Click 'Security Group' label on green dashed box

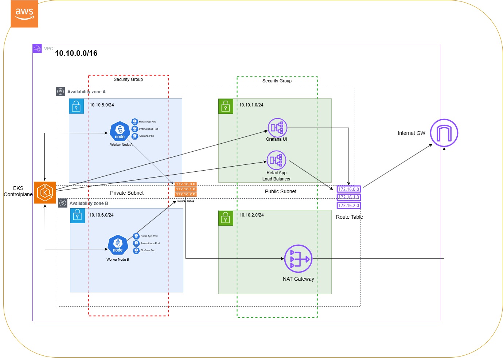[x=277, y=81]
